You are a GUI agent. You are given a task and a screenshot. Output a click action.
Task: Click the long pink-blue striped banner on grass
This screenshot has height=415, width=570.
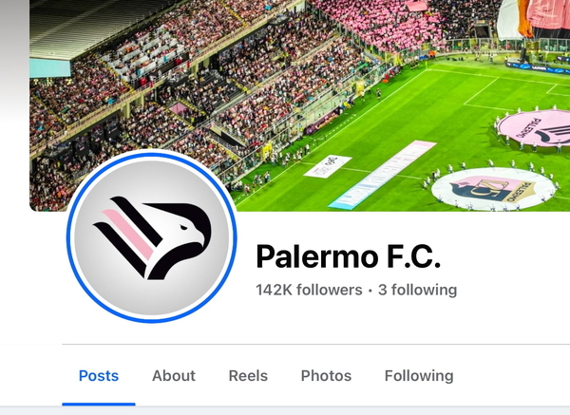383,175
